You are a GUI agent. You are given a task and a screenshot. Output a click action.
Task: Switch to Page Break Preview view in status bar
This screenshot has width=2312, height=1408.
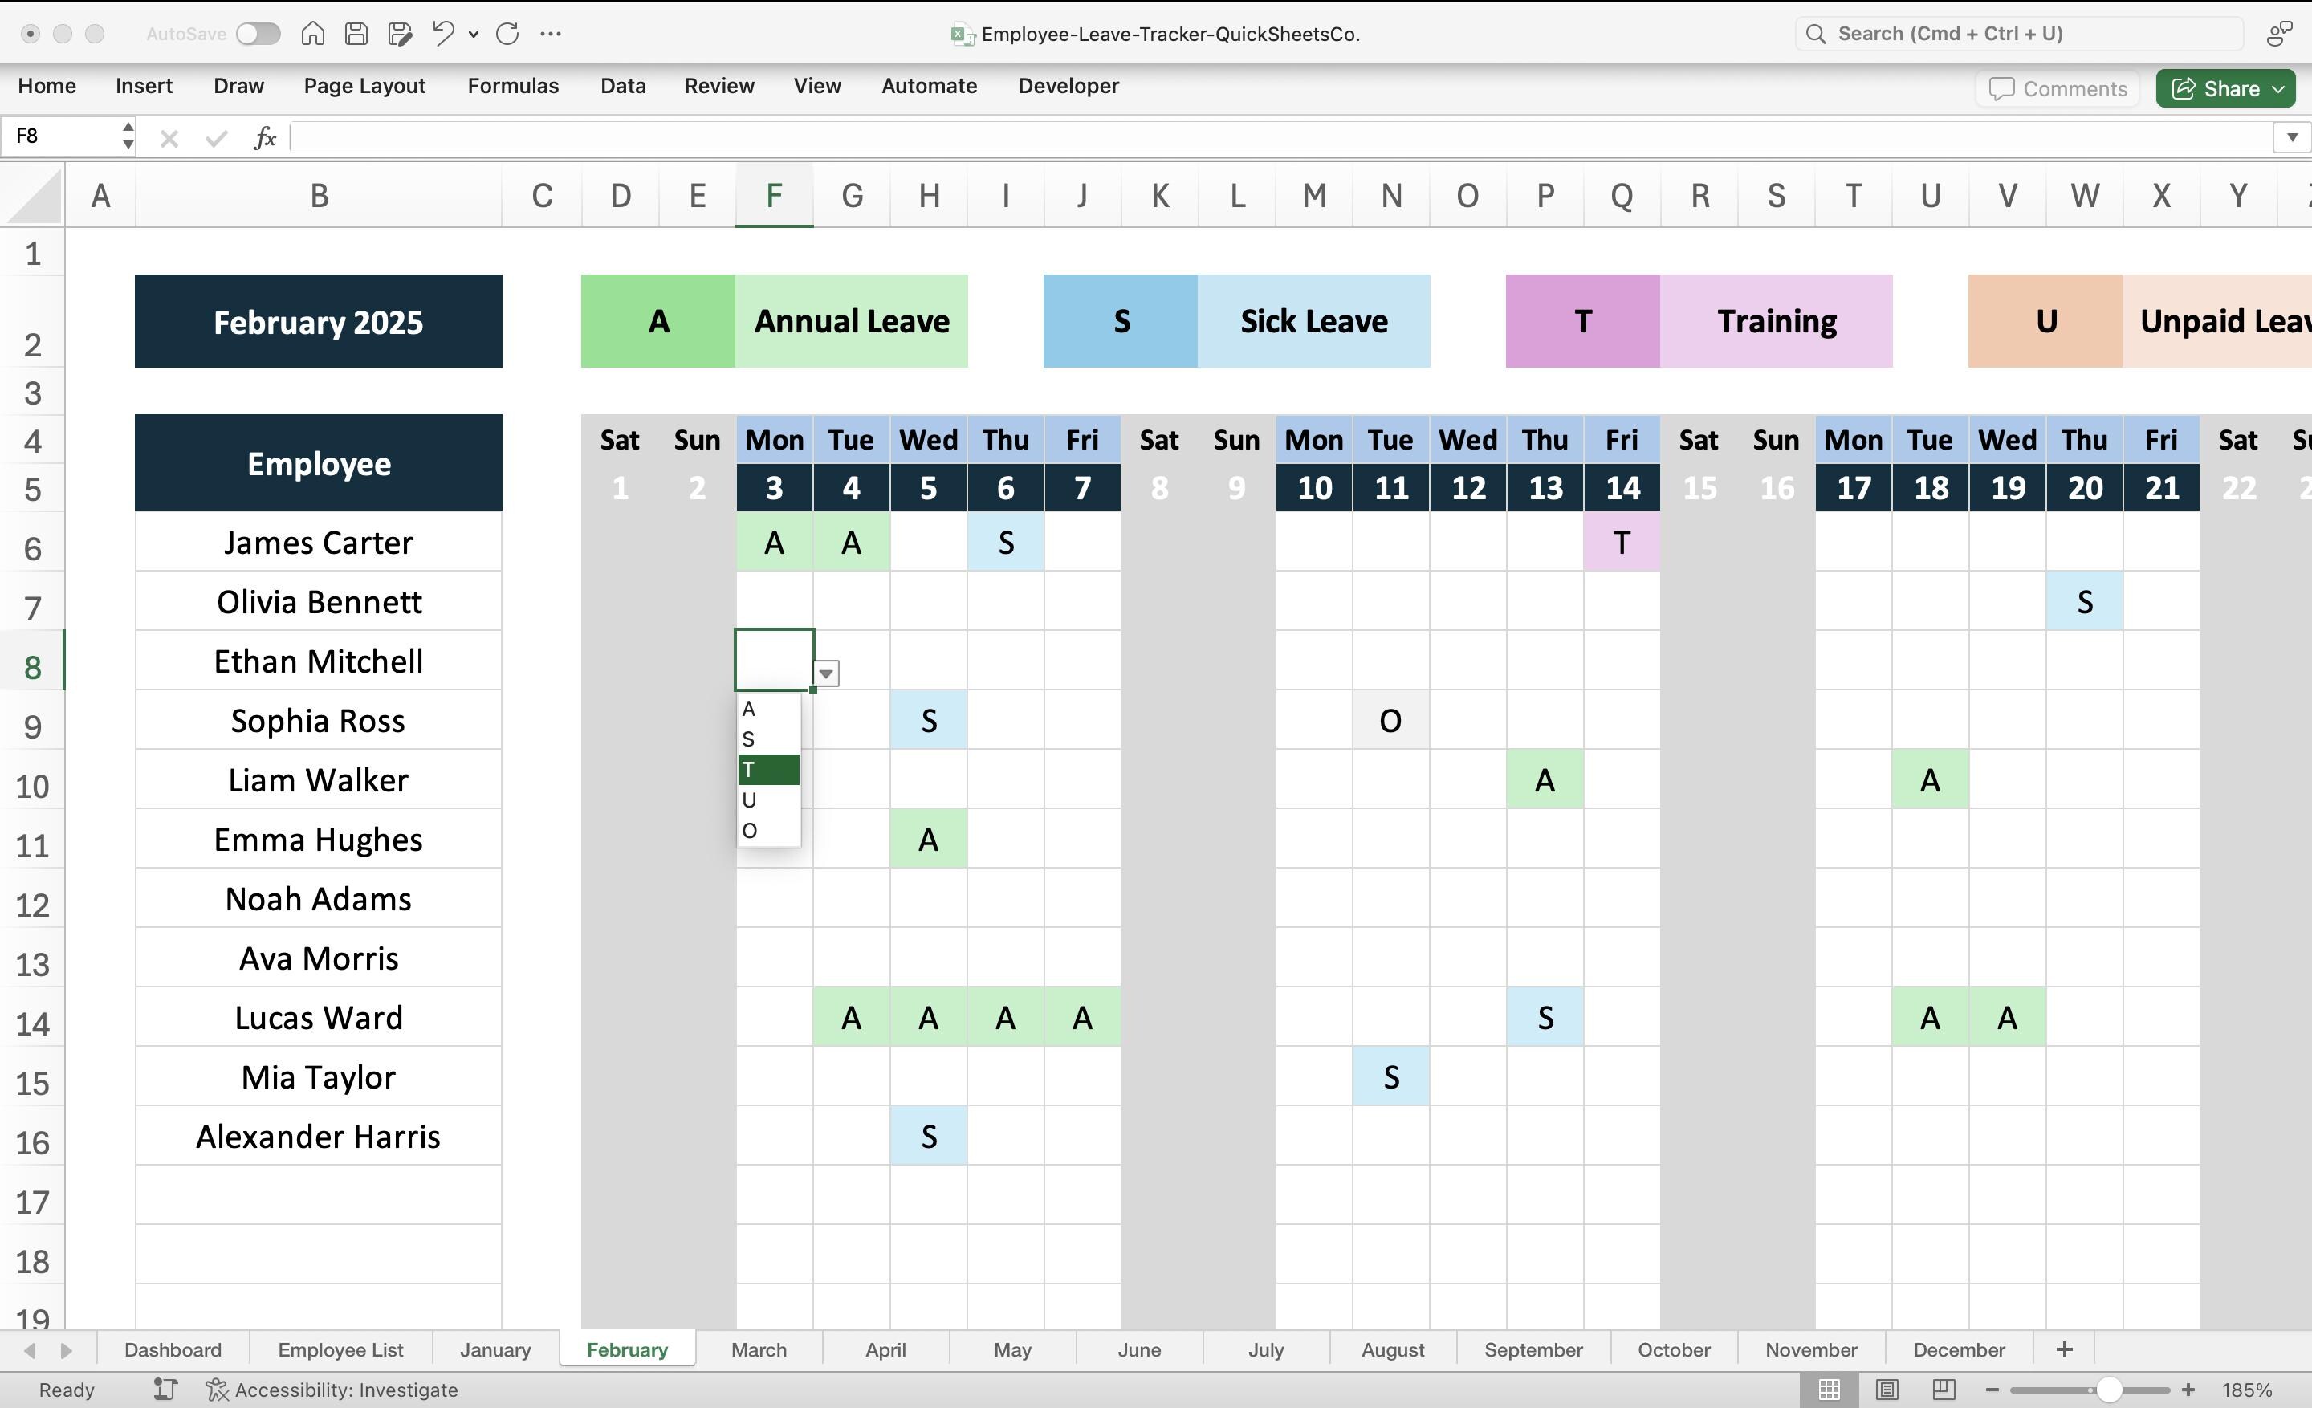(x=1944, y=1390)
